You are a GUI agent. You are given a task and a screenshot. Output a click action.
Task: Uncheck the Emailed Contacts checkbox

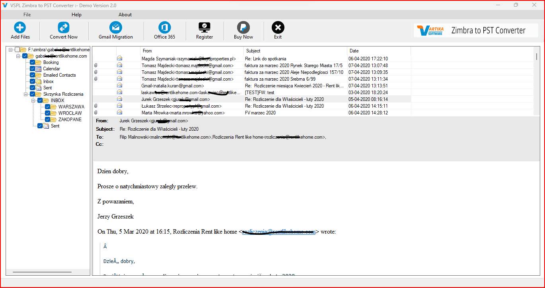[32, 75]
